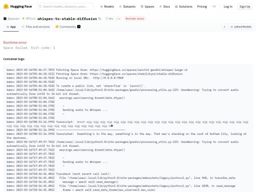Copy the space name with copy icon

[x=100, y=19]
